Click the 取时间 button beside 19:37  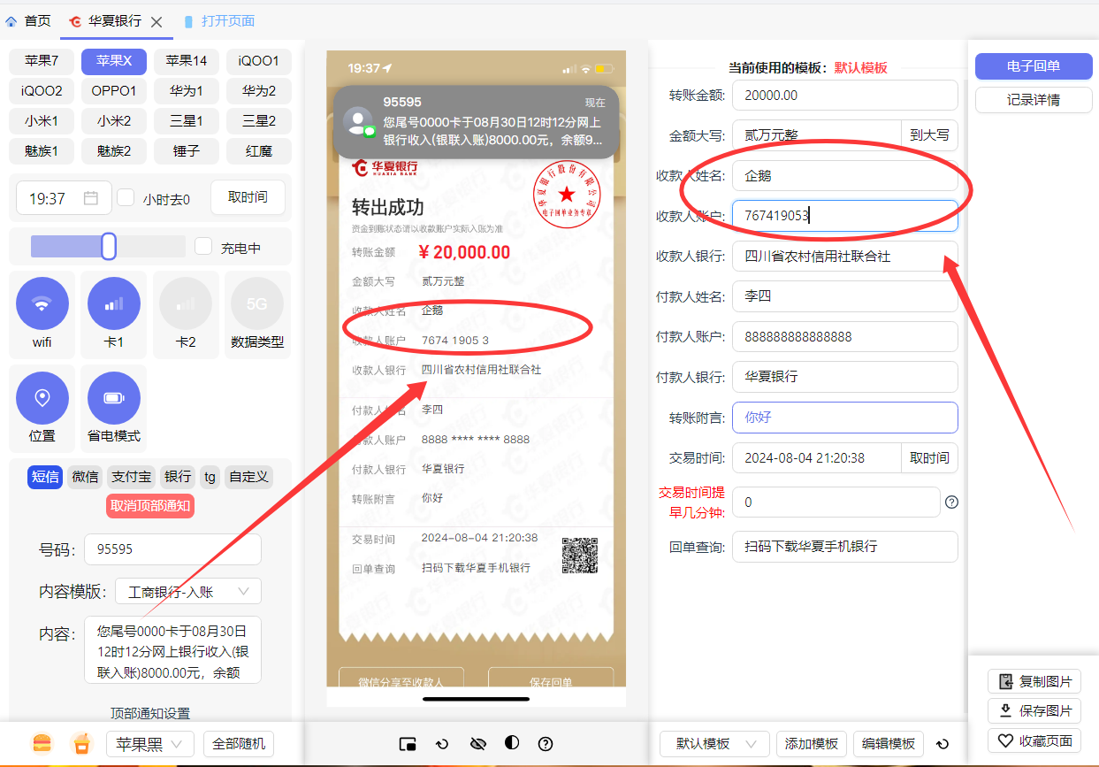(x=248, y=197)
